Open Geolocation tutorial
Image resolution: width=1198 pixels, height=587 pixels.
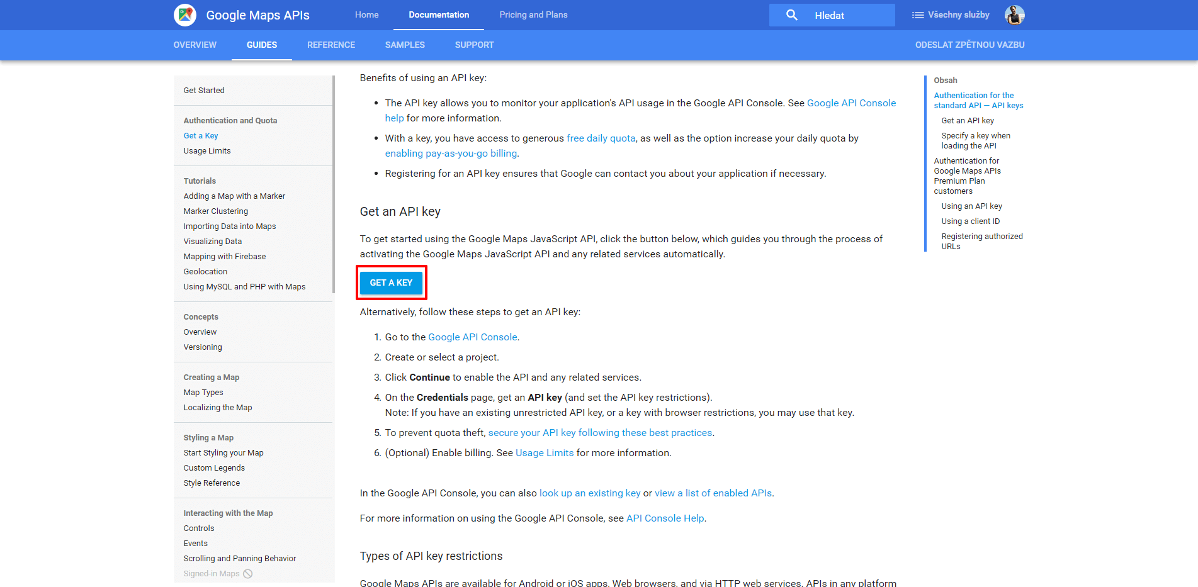[x=205, y=272]
